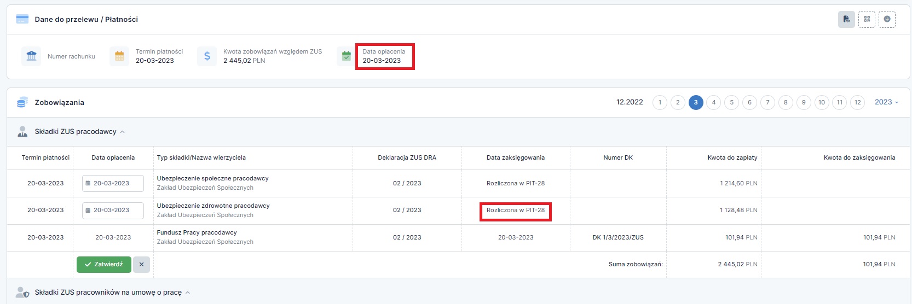Select month 7 in the month selector
The height and width of the screenshot is (304, 912).
[767, 102]
